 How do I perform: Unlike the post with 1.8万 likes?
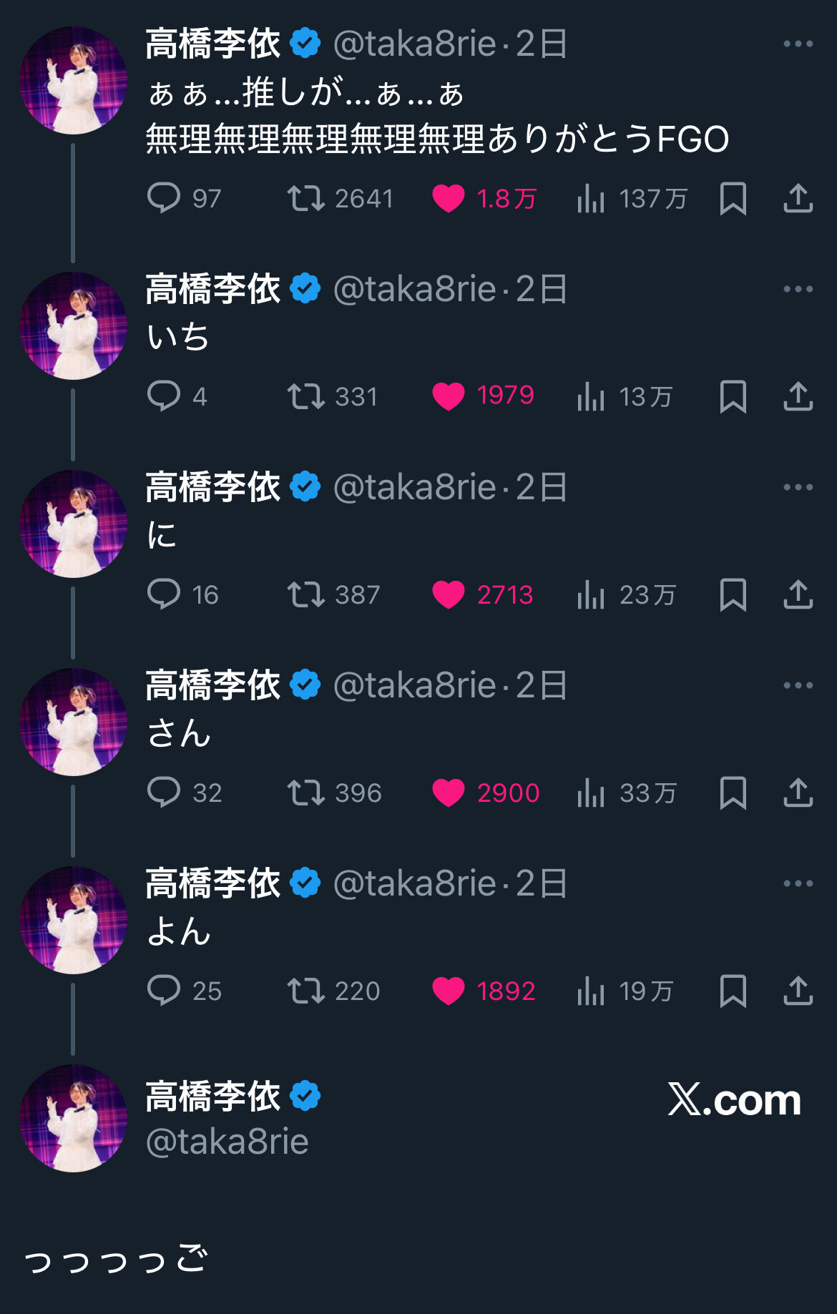click(449, 198)
